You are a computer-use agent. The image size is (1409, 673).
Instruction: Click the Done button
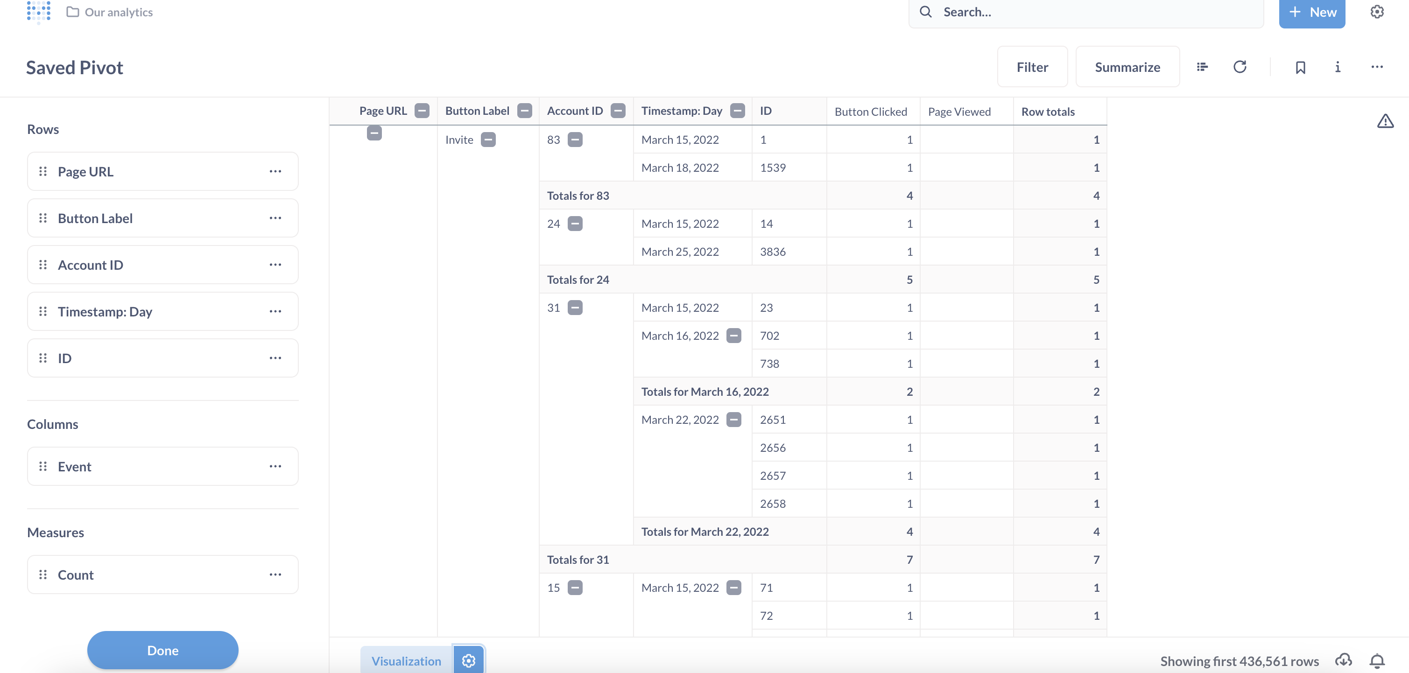coord(162,650)
